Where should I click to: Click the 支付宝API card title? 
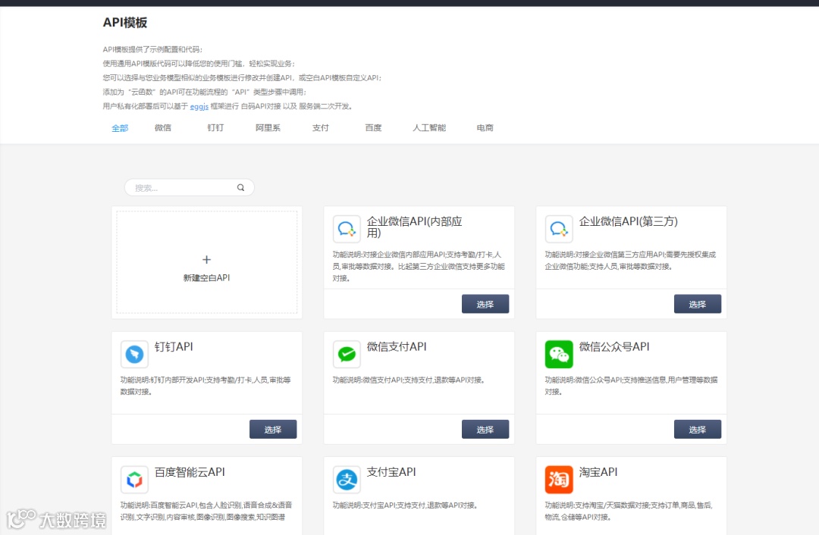[391, 472]
